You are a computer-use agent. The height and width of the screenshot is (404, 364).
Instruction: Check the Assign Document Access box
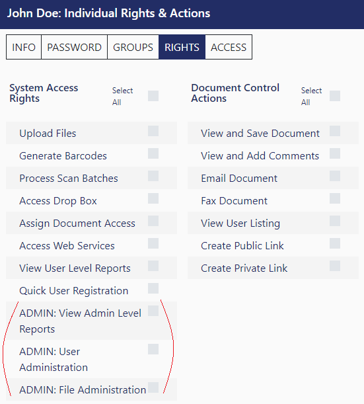tap(153, 221)
